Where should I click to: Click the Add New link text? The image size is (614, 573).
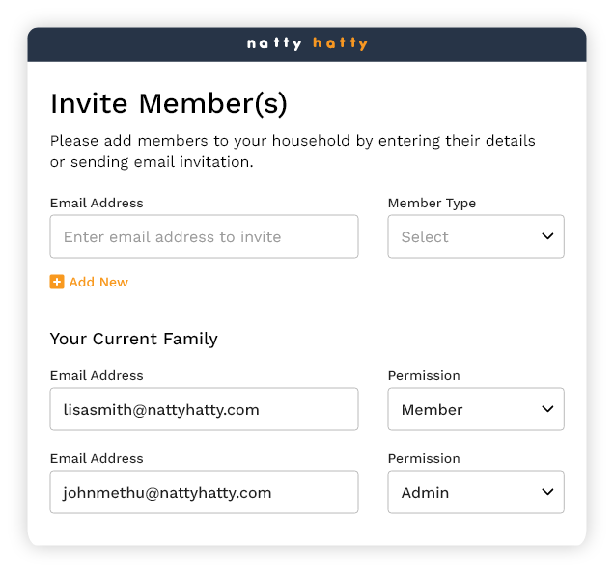pyautogui.click(x=98, y=282)
